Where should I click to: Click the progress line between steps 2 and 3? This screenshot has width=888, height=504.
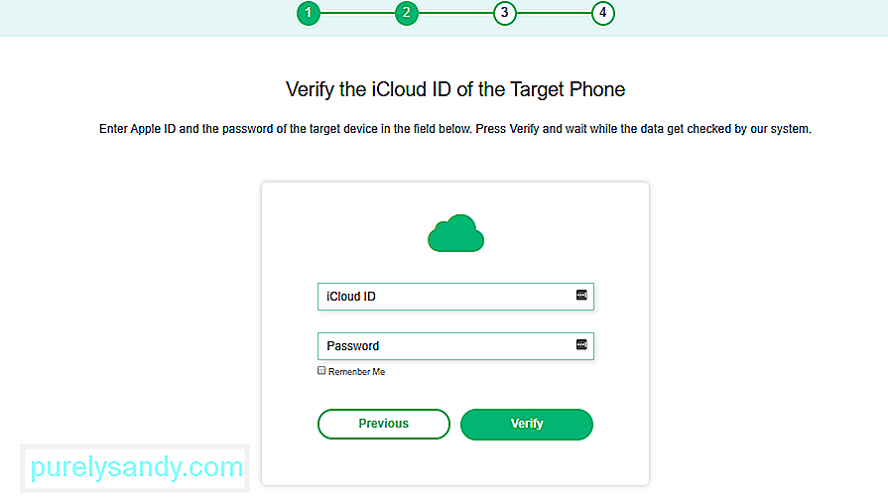[455, 13]
